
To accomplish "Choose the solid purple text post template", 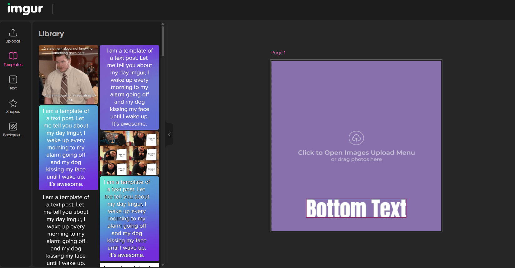I will point(129,87).
